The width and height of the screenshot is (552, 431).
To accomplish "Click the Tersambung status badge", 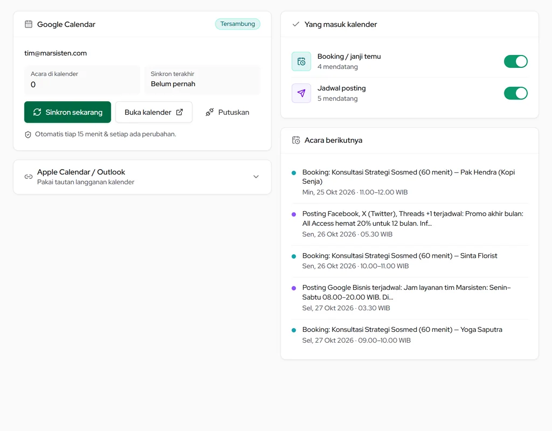I will [x=238, y=24].
